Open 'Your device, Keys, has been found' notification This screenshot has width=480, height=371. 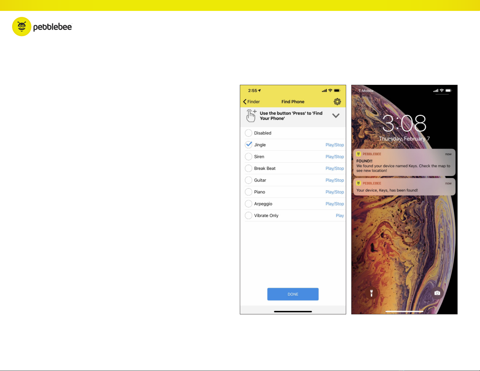click(x=404, y=187)
